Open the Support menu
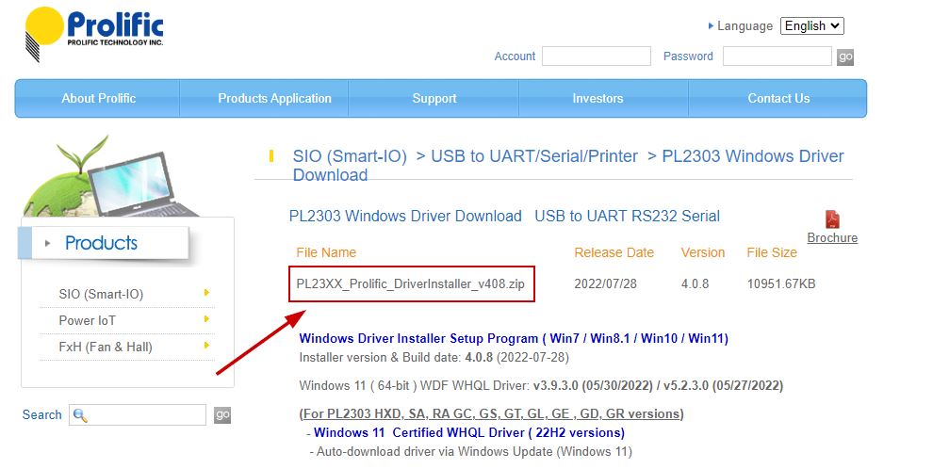Screen dimensions: 933x469 [434, 98]
